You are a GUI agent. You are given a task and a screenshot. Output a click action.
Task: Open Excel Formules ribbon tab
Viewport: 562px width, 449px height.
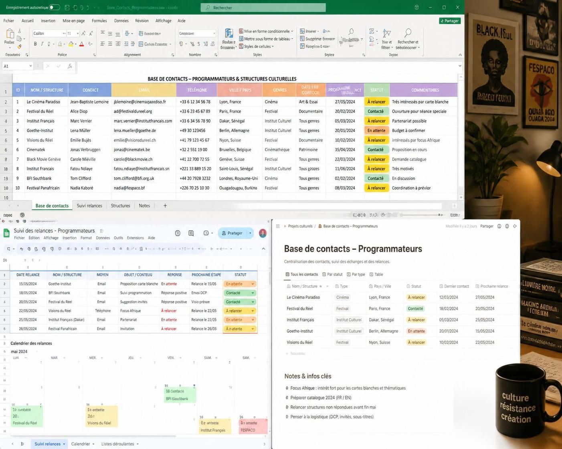[99, 21]
